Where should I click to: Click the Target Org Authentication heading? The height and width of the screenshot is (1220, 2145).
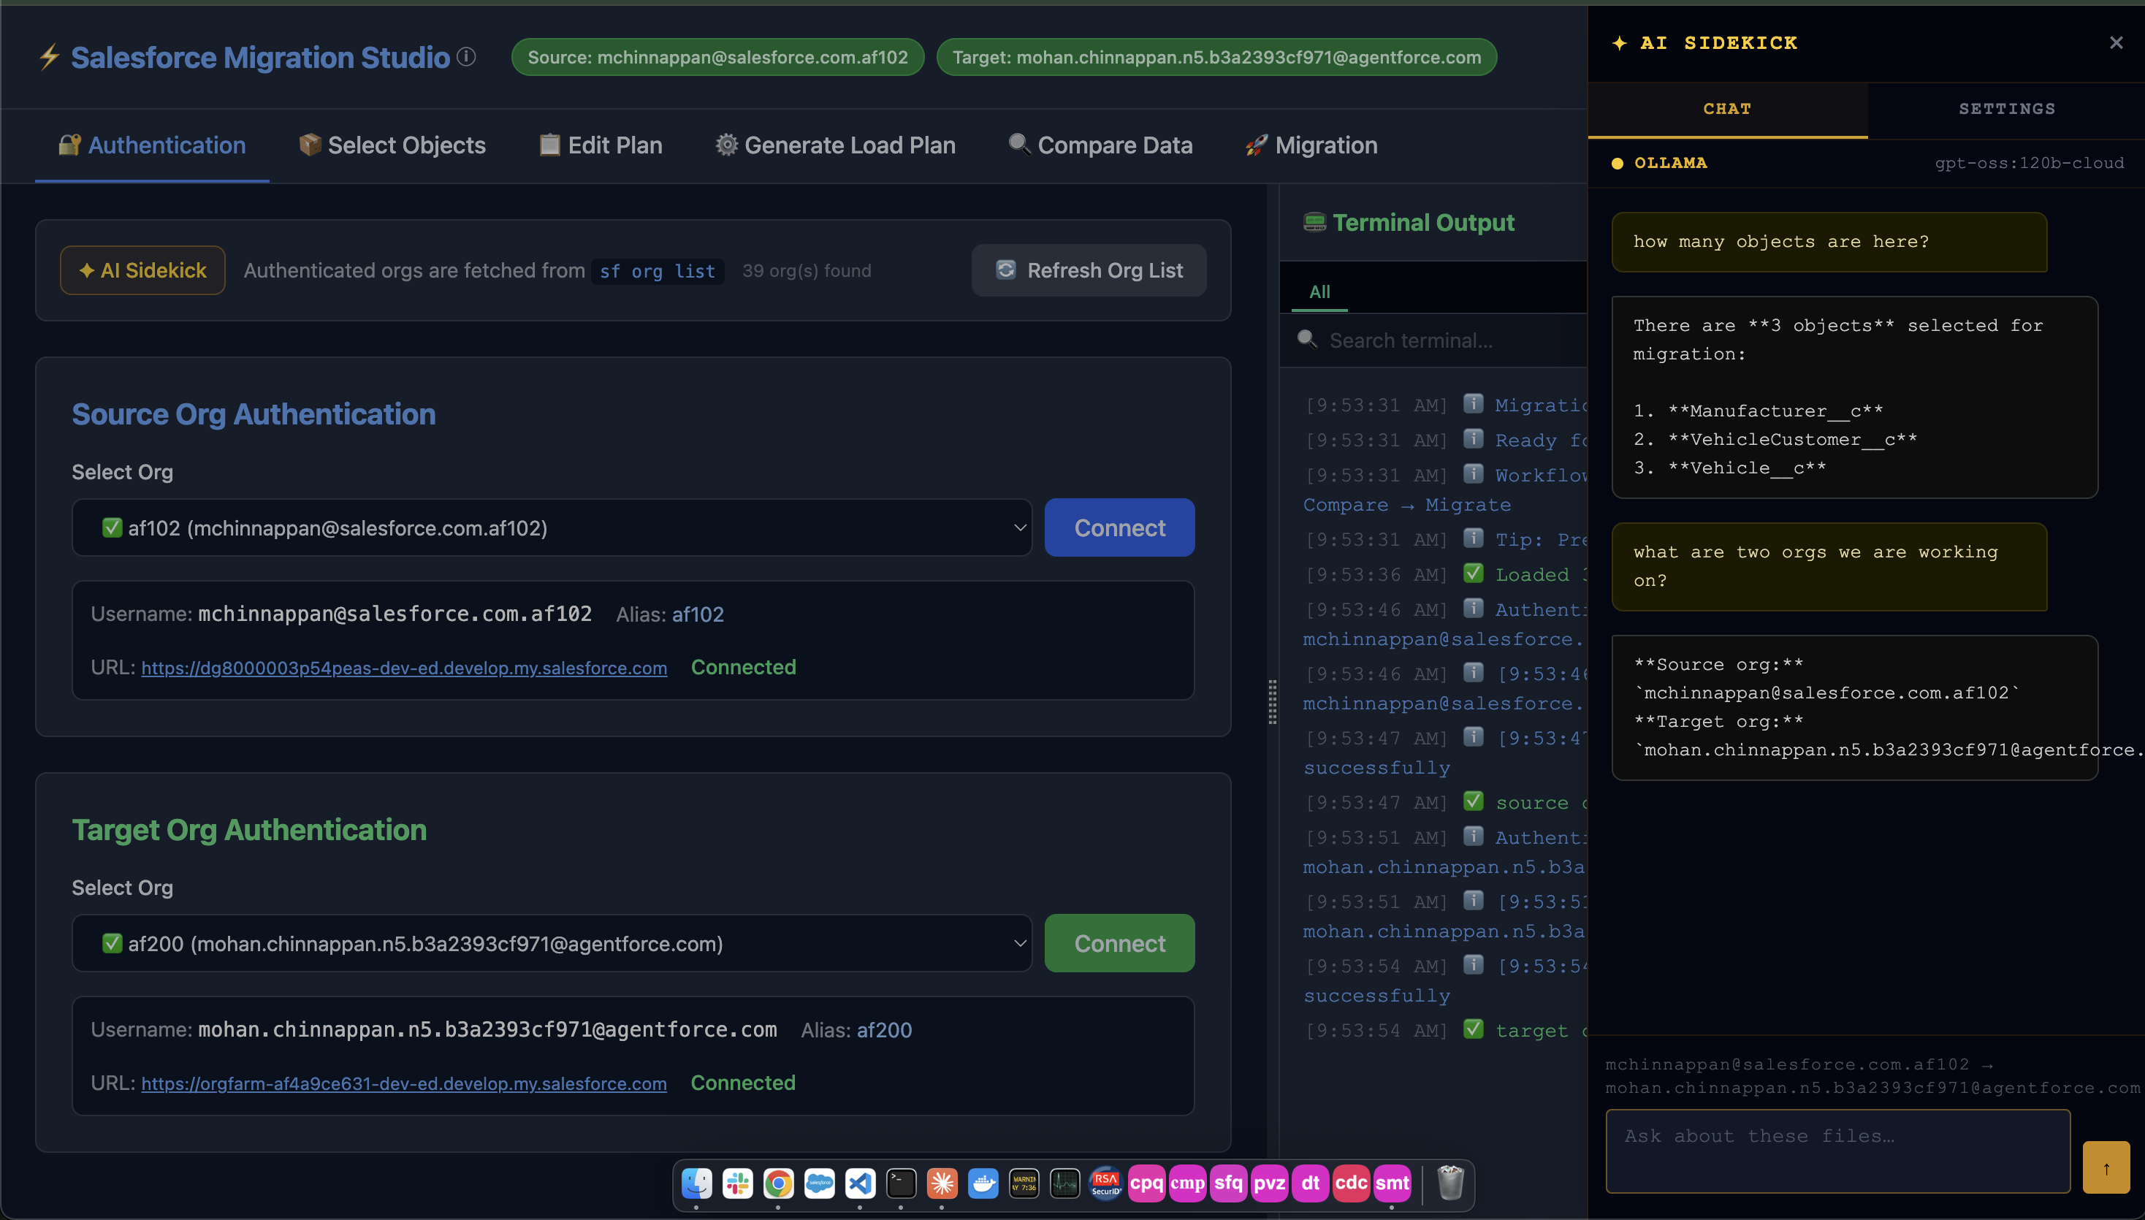(x=249, y=830)
